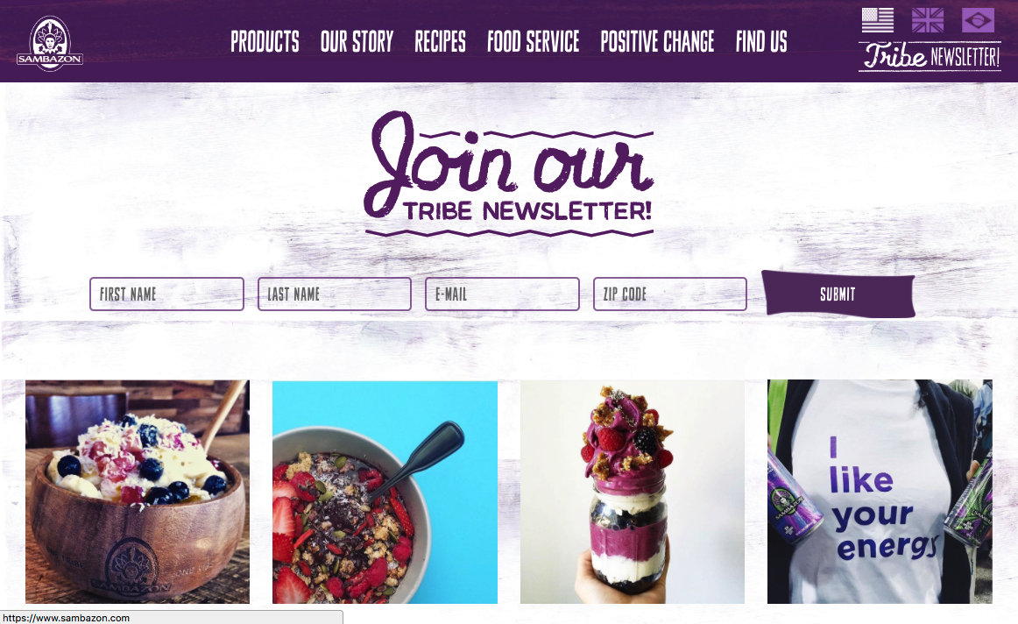The height and width of the screenshot is (624, 1018).
Task: Open the layered smoothie jar photo
Action: (x=633, y=493)
